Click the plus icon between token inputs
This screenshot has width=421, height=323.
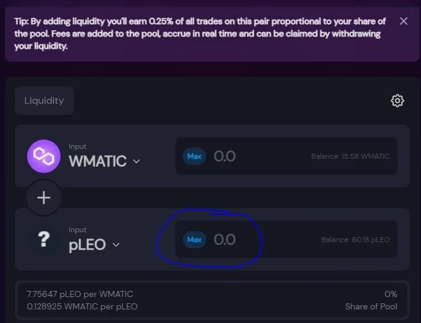(x=44, y=198)
